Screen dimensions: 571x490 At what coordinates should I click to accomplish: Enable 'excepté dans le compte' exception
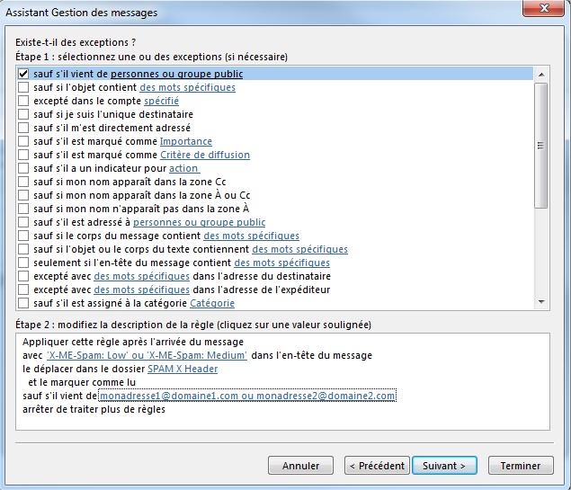click(23, 102)
